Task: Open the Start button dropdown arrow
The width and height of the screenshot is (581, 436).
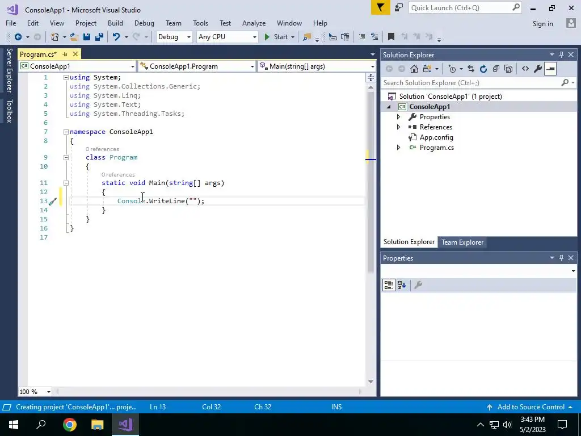Action: 293,37
